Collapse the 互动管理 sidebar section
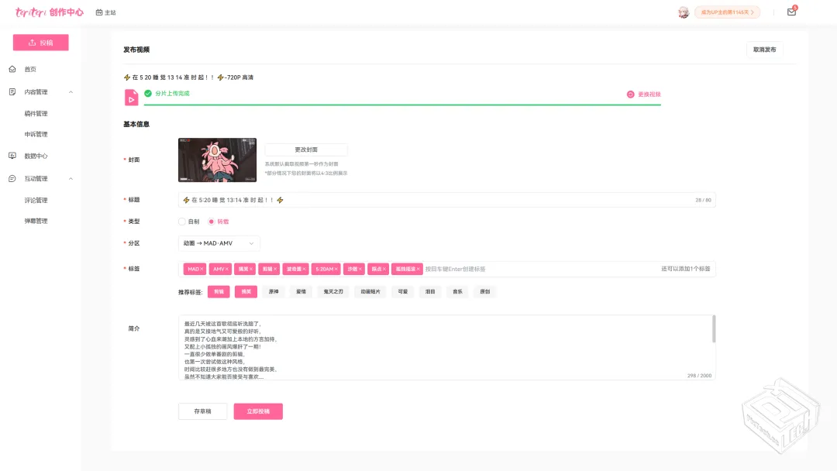837x471 pixels. point(71,179)
